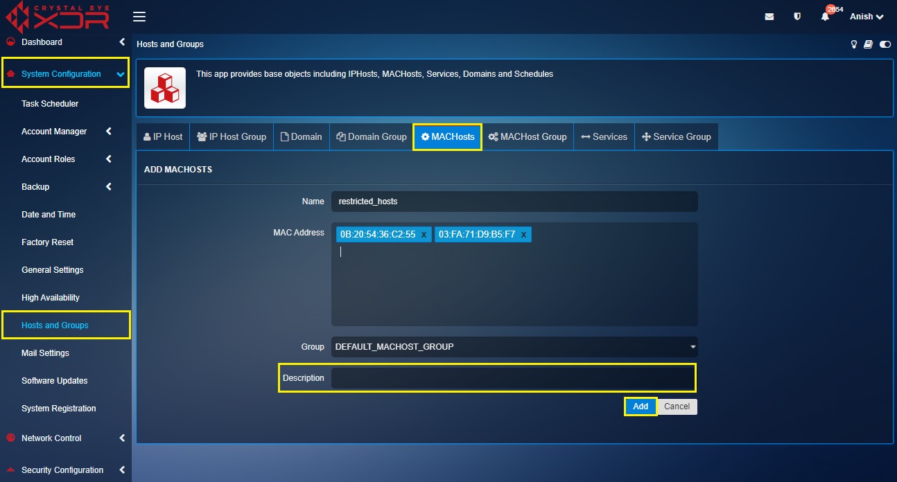Switch to Services tab
The width and height of the screenshot is (897, 482).
[x=604, y=137]
